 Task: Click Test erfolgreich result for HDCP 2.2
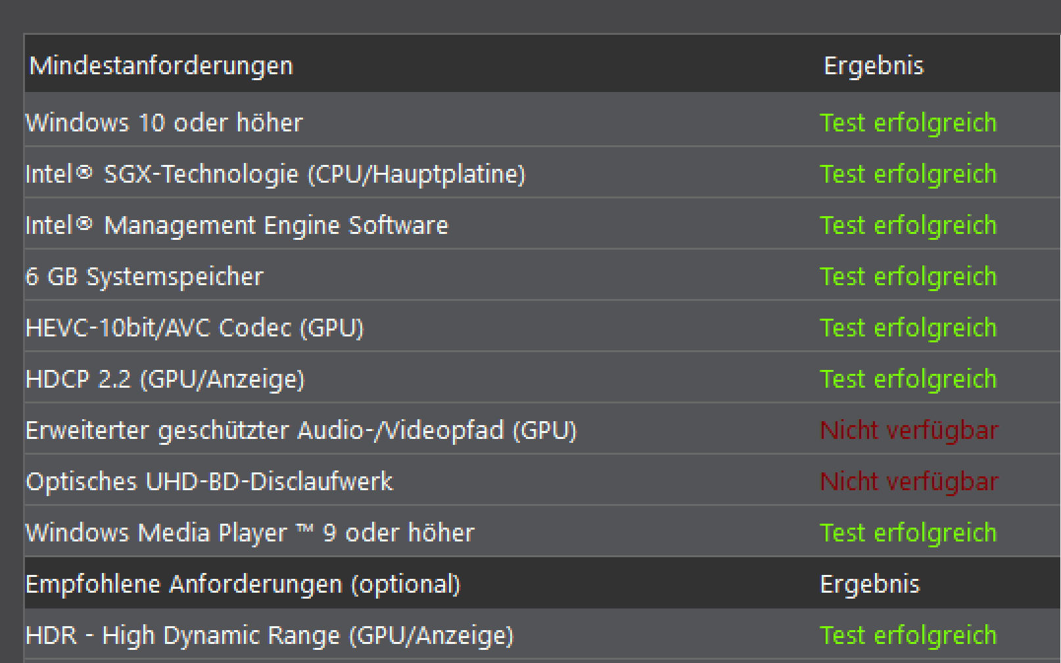pyautogui.click(x=908, y=379)
